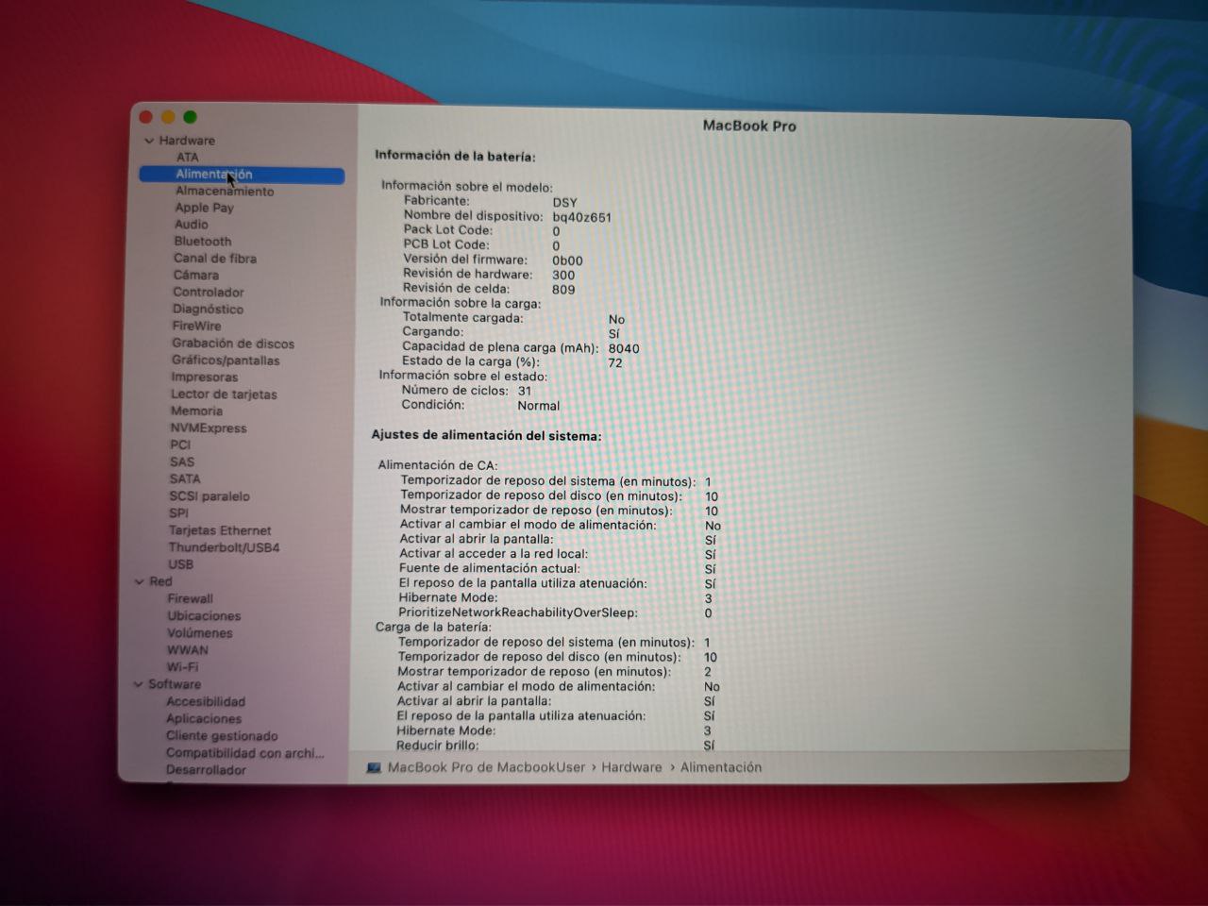This screenshot has height=906, width=1208.
Task: Click device name value bq40z651
Action: (581, 217)
